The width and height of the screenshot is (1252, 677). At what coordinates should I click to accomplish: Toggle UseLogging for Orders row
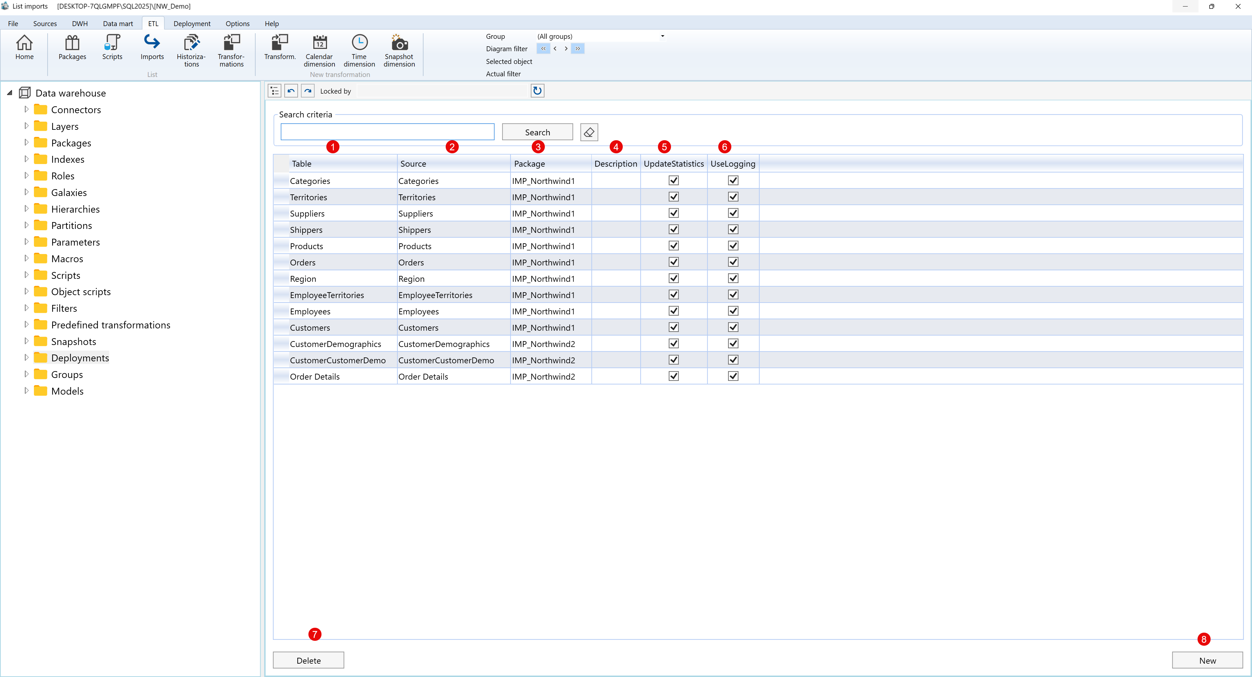pyautogui.click(x=733, y=262)
